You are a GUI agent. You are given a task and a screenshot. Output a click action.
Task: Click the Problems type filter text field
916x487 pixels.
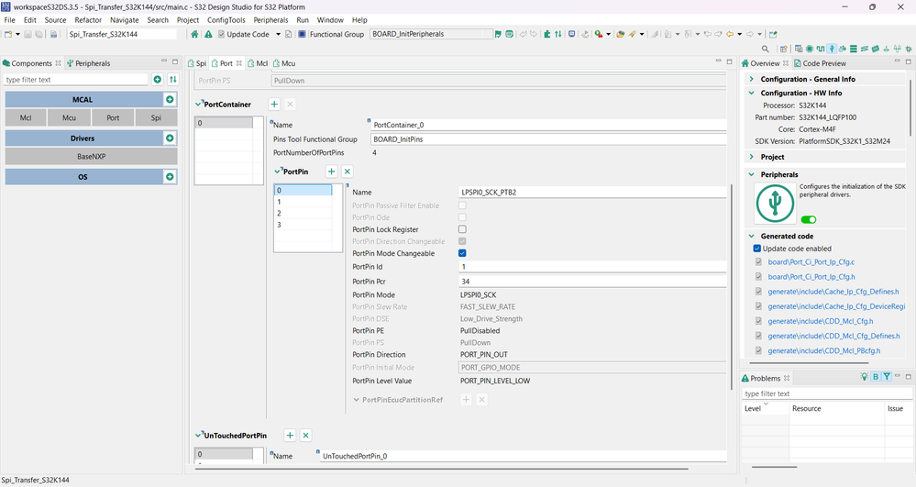[x=826, y=393]
